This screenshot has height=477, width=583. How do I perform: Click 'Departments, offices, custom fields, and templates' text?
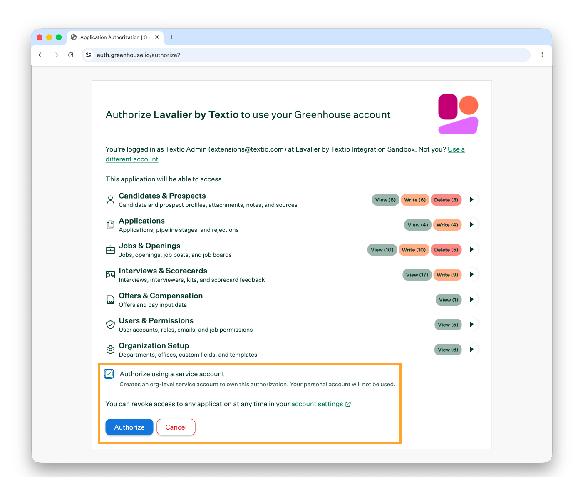(x=188, y=355)
